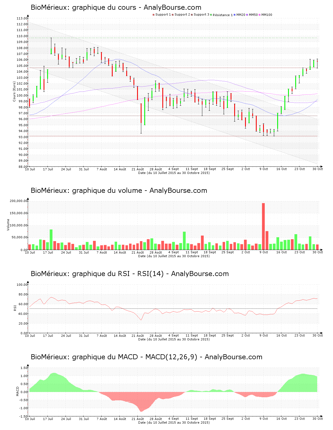The width and height of the screenshot is (333, 430).
Task: Select the MM50 legend label
Action: click(x=253, y=15)
